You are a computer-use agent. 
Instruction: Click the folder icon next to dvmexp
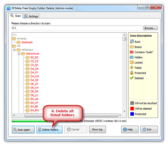(14, 38)
